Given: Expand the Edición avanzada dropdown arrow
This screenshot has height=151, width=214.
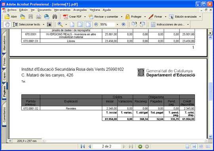Looking at the screenshot, I should (200, 17).
